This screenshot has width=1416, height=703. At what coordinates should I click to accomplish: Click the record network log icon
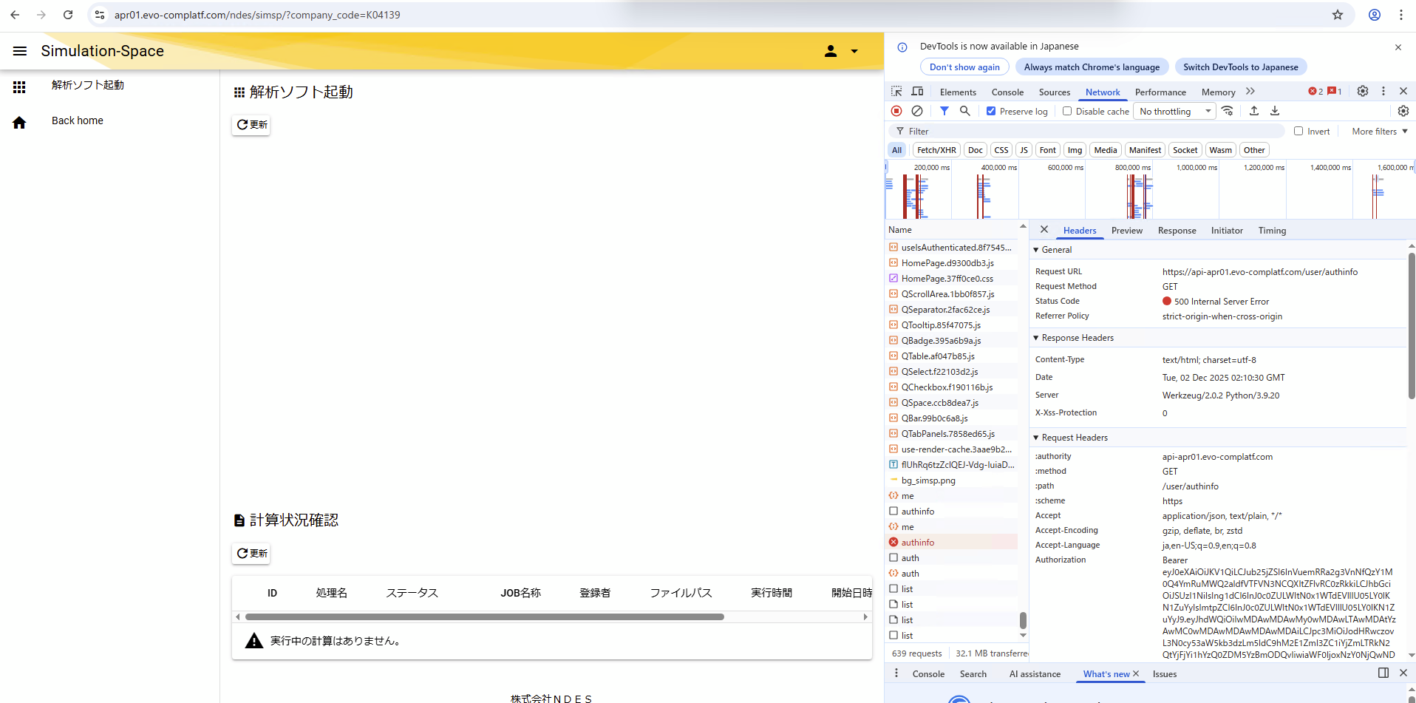pyautogui.click(x=896, y=111)
